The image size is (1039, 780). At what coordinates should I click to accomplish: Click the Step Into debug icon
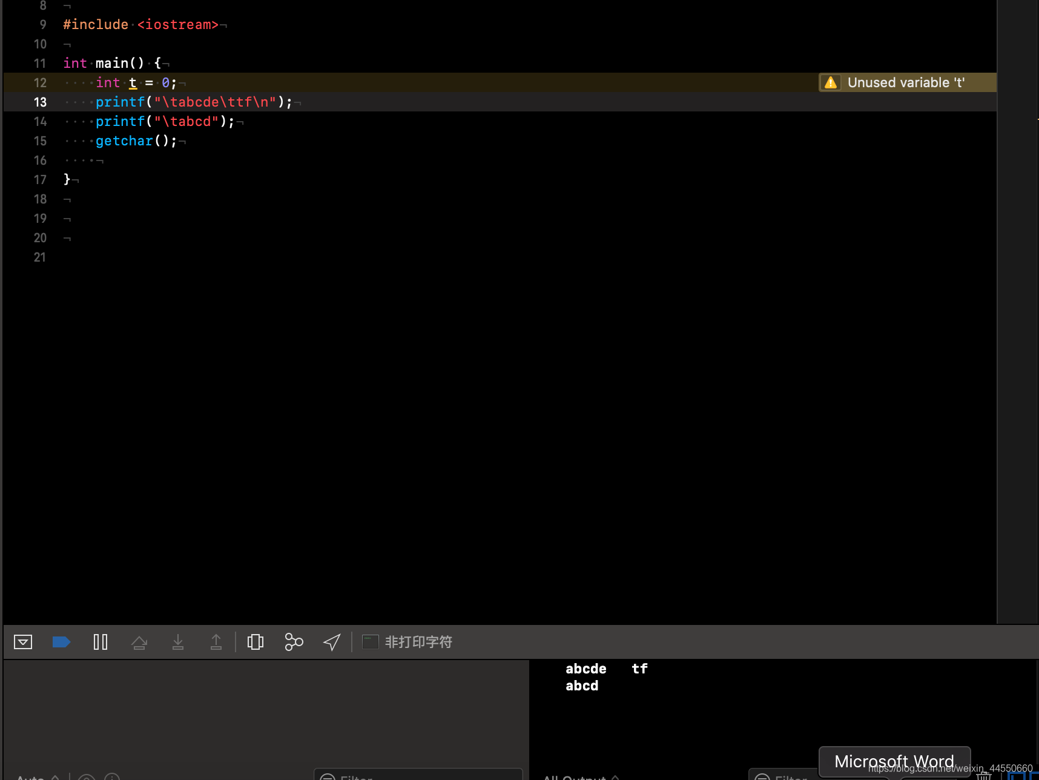click(x=178, y=642)
